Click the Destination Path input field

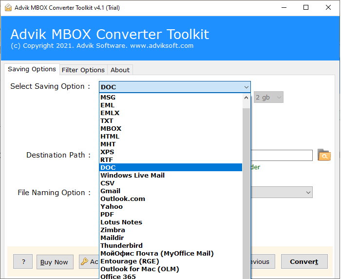282,155
